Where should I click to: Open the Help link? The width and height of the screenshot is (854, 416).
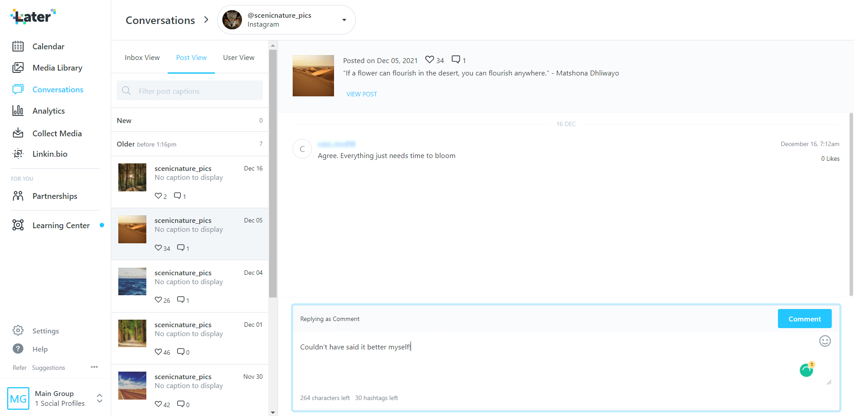40,349
